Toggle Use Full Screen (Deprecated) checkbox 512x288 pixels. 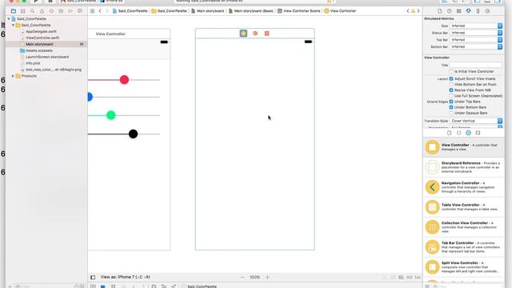click(451, 96)
